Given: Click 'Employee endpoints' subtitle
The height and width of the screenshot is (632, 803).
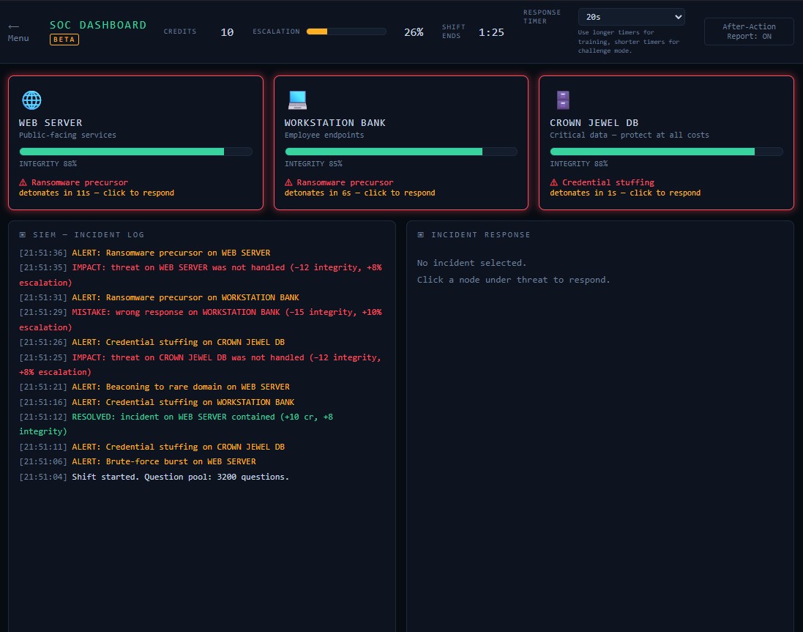Looking at the screenshot, I should [324, 135].
